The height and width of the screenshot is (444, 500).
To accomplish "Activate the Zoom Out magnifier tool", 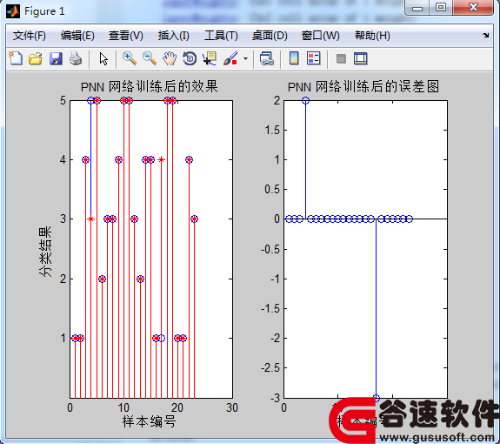I will click(150, 58).
